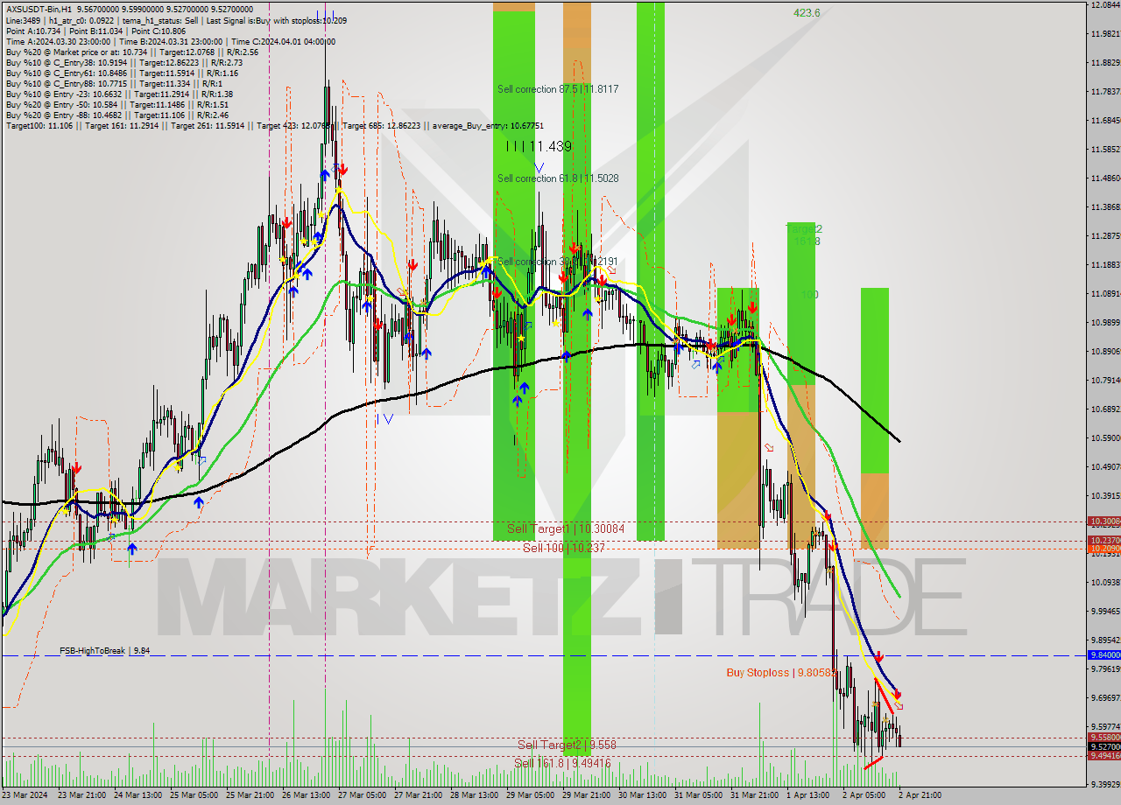This screenshot has width=1121, height=805.
Task: Click the 'Sell 100 | 10.237' label
Action: (564, 548)
